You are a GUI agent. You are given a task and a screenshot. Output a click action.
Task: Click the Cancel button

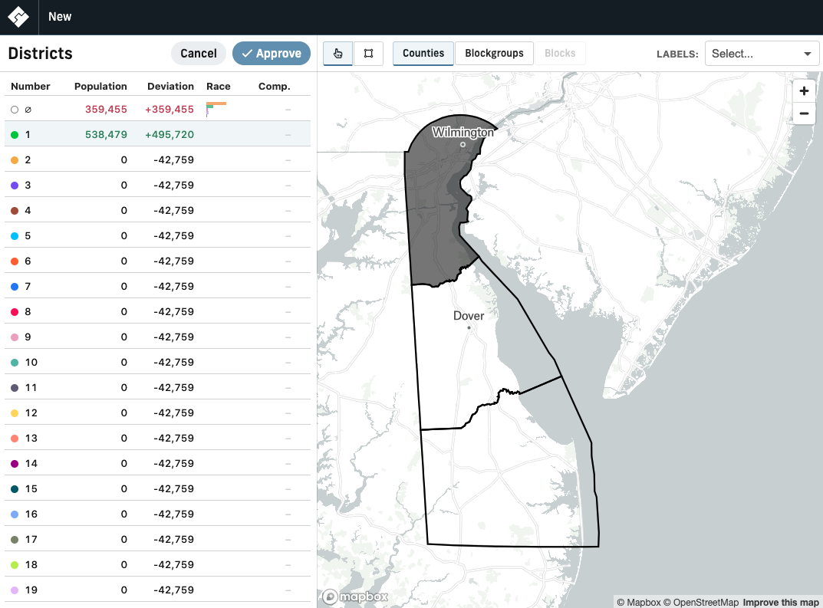(198, 53)
